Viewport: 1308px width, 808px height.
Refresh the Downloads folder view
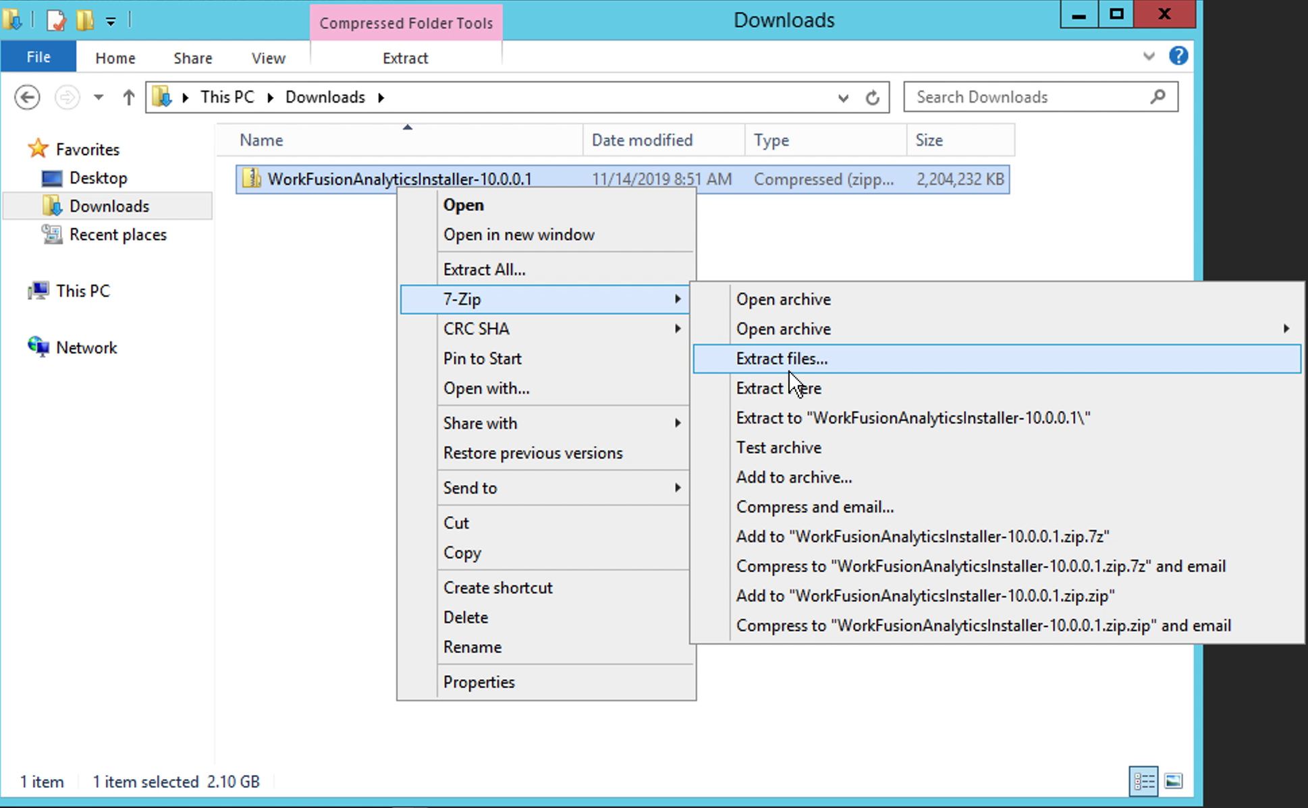[872, 98]
